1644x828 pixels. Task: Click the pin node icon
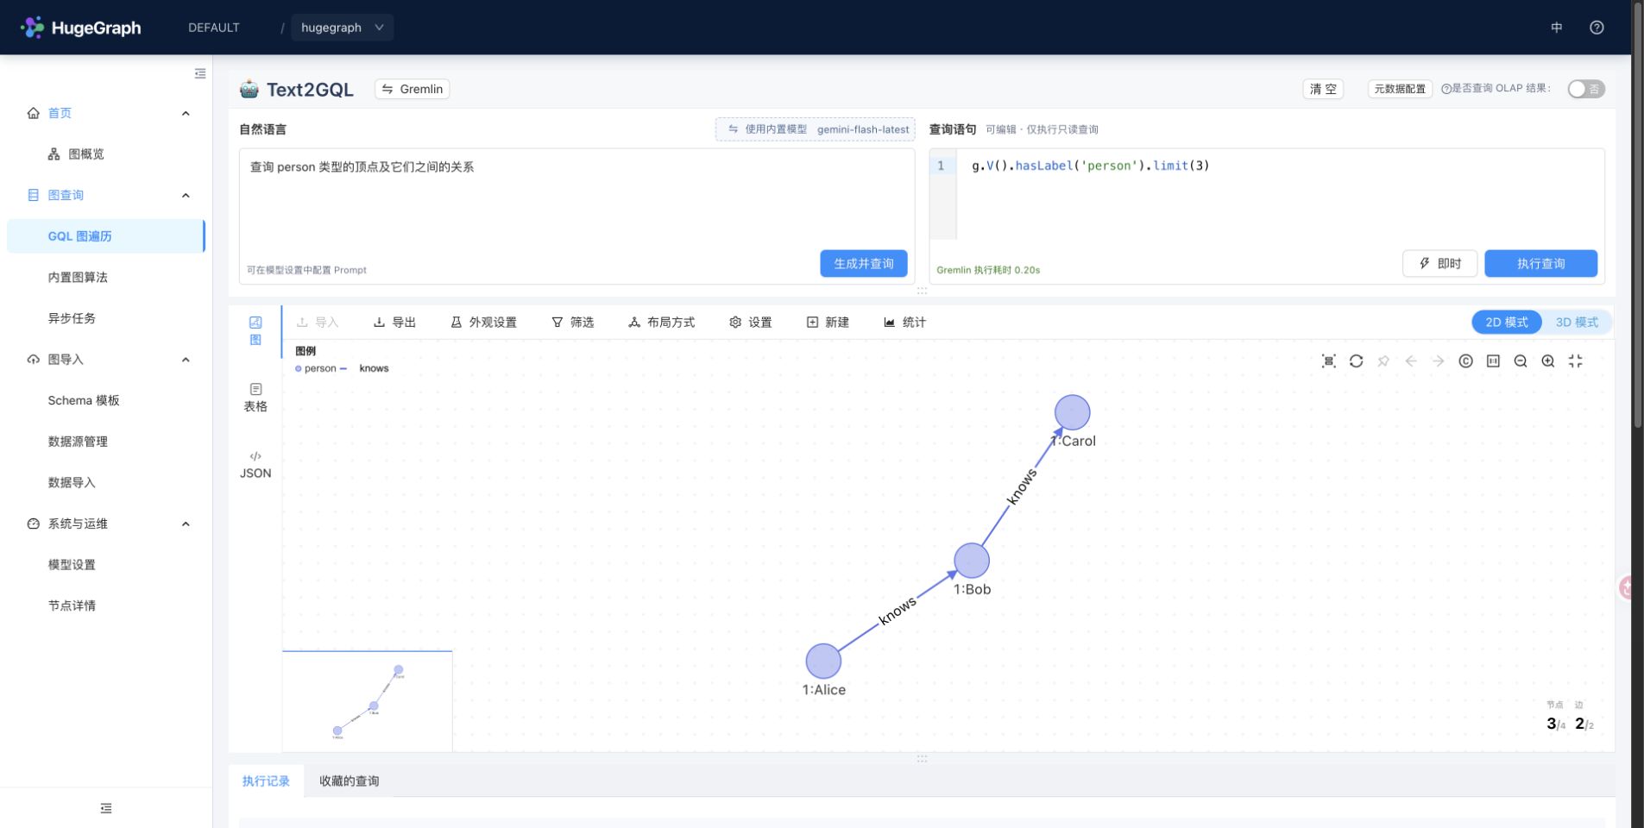[x=1383, y=361]
